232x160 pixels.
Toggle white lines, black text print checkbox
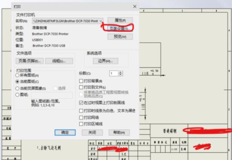click(x=81, y=111)
